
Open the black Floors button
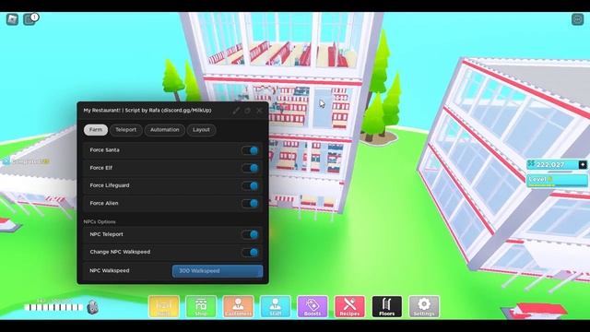click(387, 306)
